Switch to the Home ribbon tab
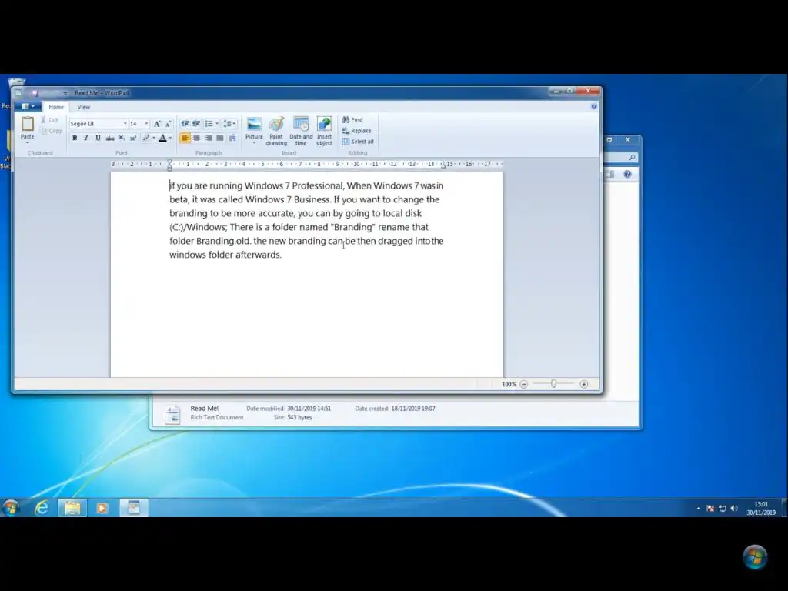The width and height of the screenshot is (788, 591). pos(56,107)
